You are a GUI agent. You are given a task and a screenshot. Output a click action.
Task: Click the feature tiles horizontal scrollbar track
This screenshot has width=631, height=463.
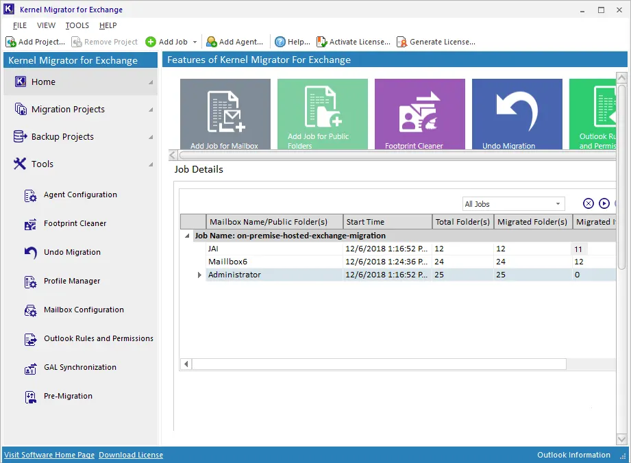[397, 155]
